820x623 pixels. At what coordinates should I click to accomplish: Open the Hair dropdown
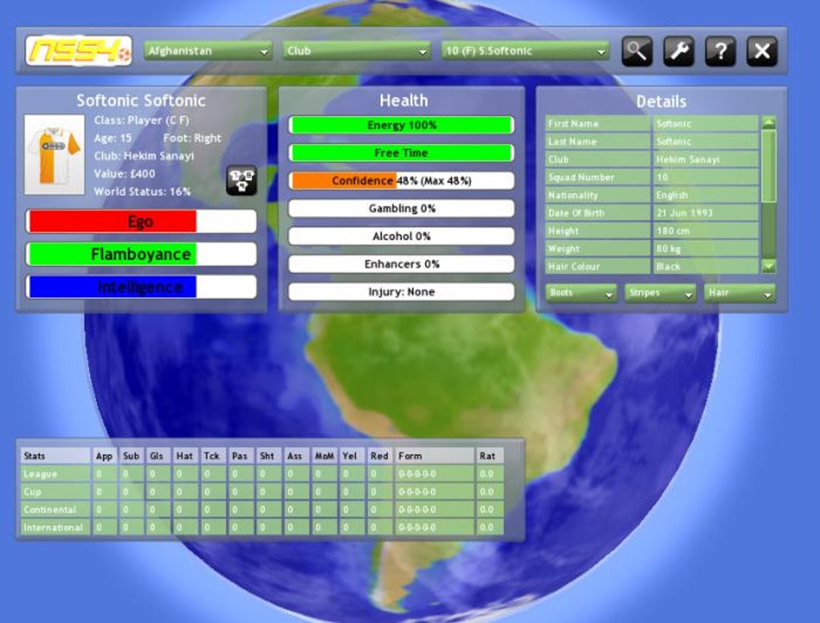click(x=740, y=293)
